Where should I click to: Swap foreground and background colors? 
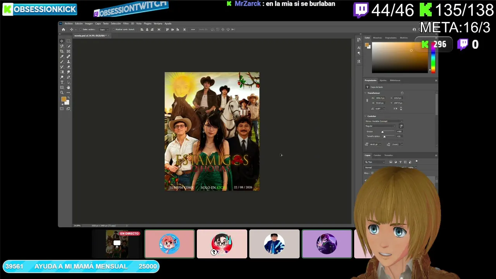69,98
